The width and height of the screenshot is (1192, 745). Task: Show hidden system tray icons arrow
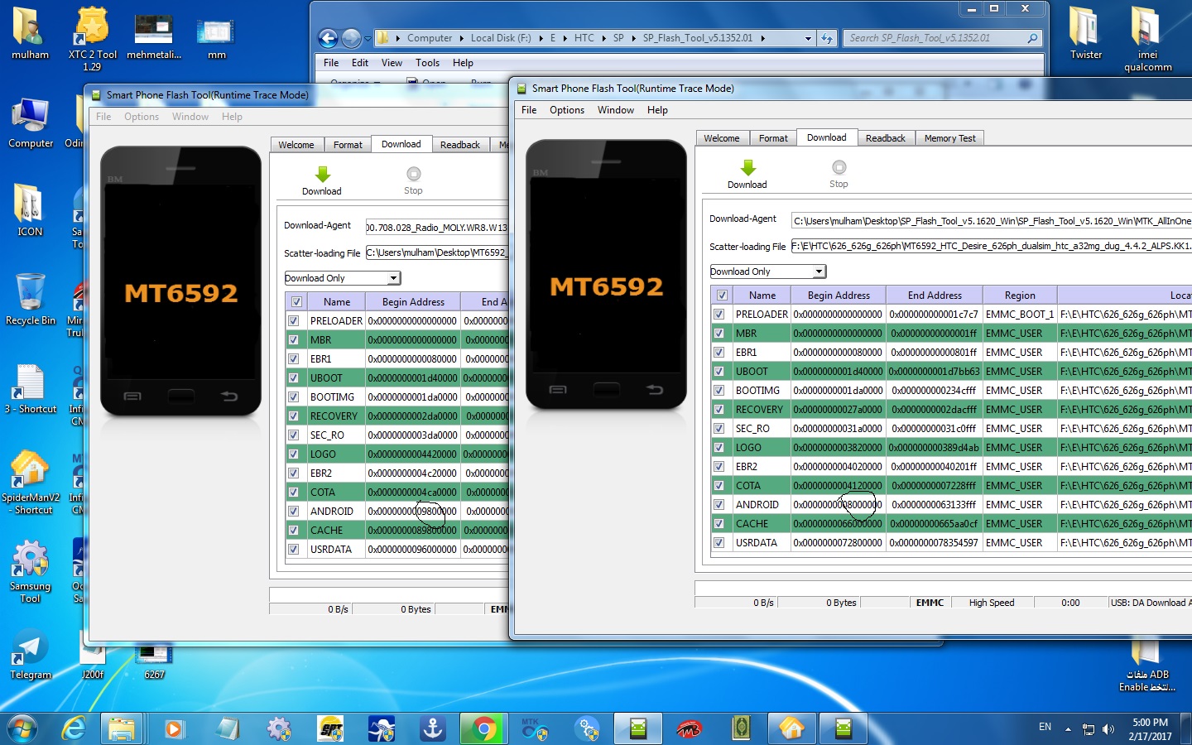(x=1068, y=729)
